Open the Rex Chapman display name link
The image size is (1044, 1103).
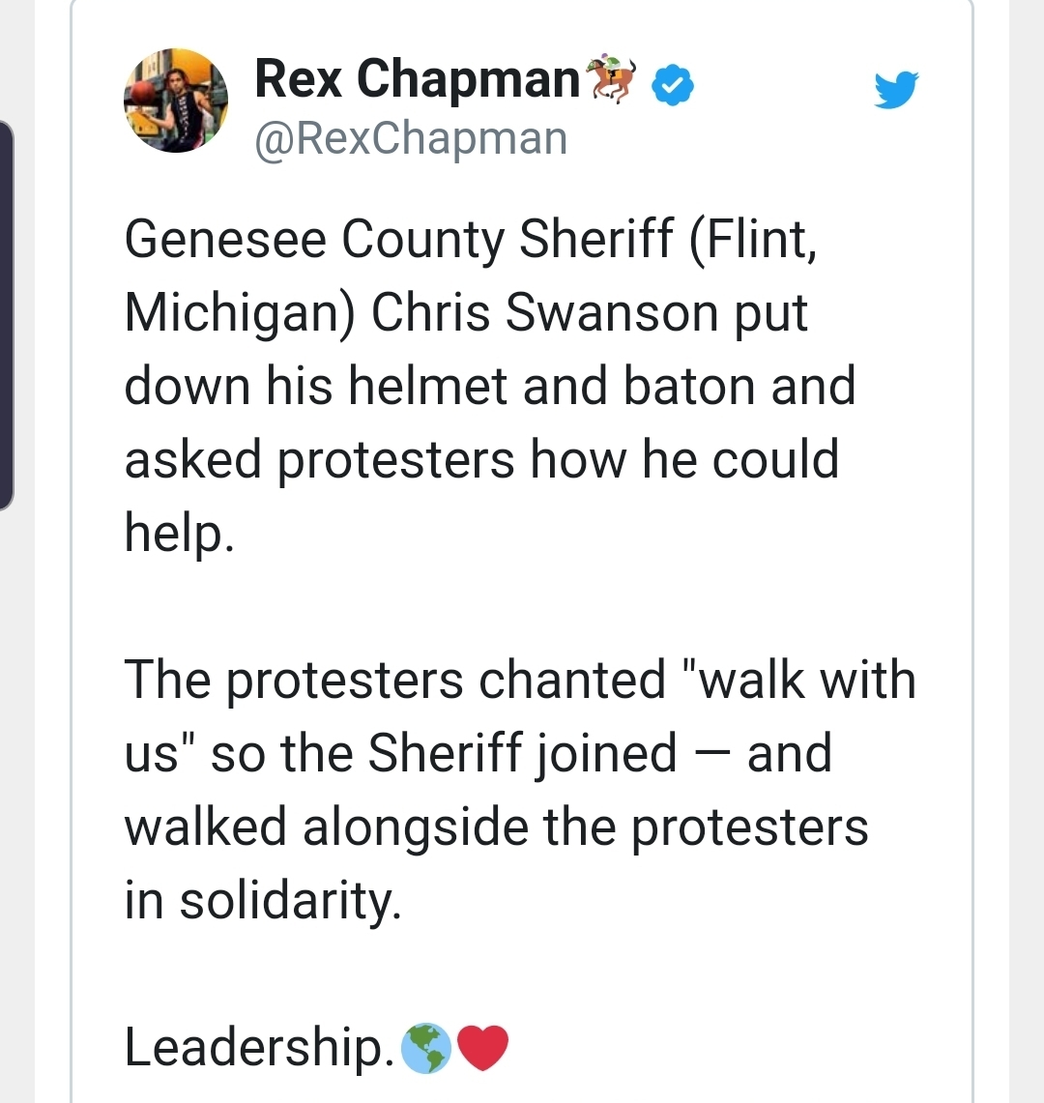(417, 78)
